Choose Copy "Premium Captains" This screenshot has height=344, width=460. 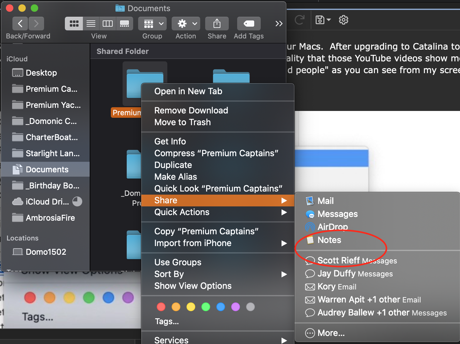coord(218,232)
